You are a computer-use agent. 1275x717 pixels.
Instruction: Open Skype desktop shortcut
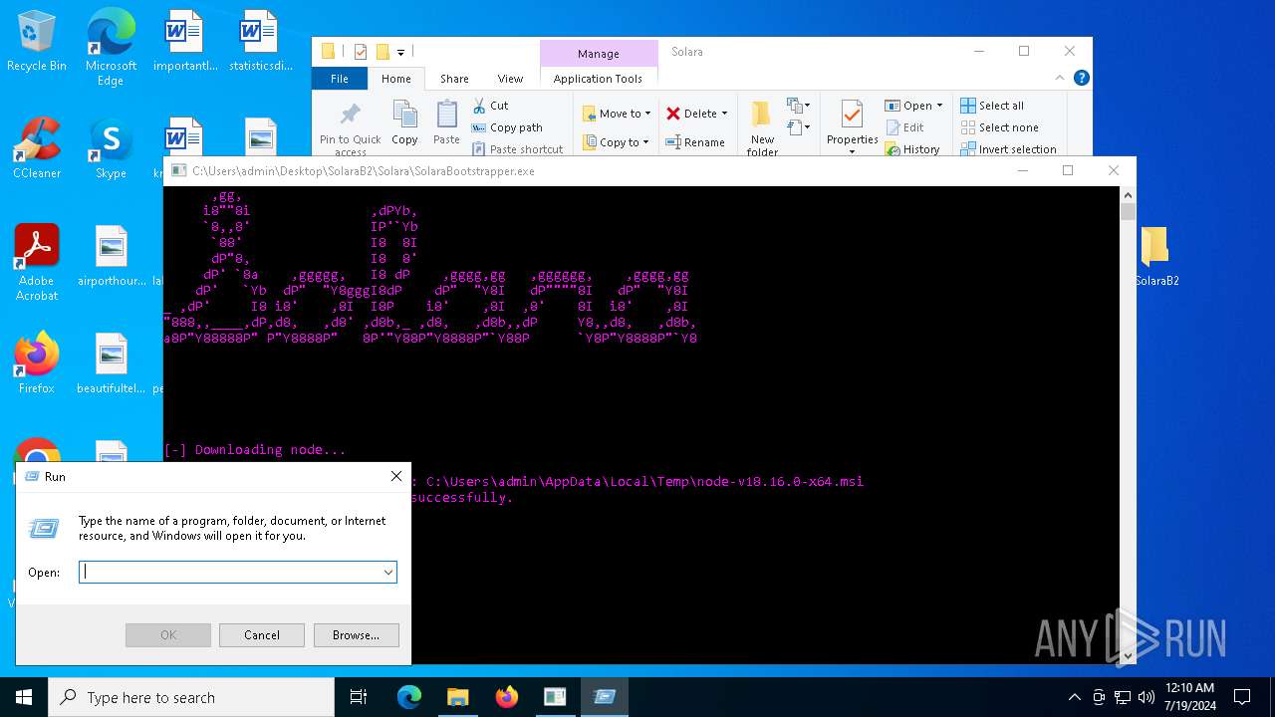111,149
